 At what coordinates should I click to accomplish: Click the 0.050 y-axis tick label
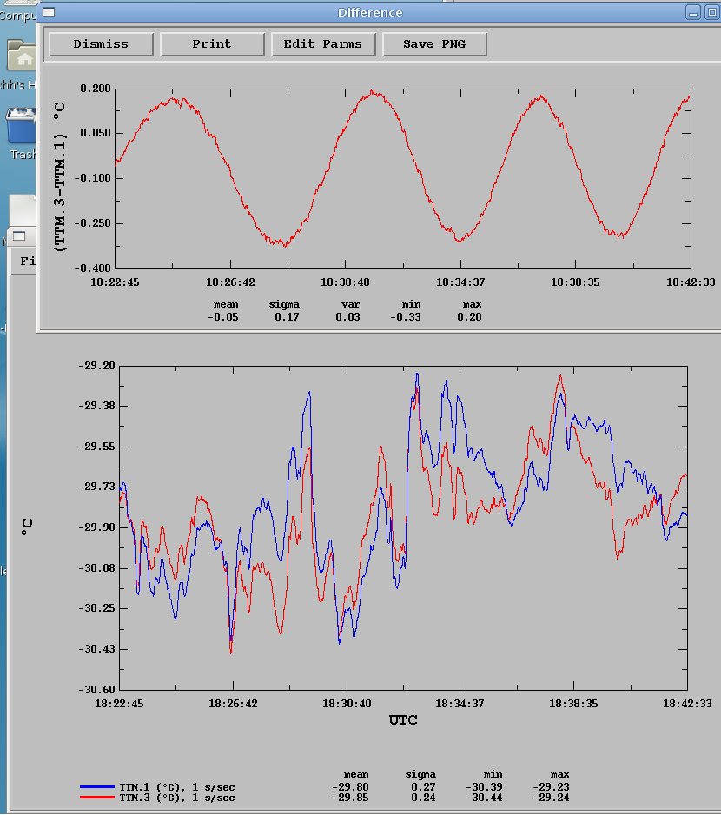click(96, 133)
